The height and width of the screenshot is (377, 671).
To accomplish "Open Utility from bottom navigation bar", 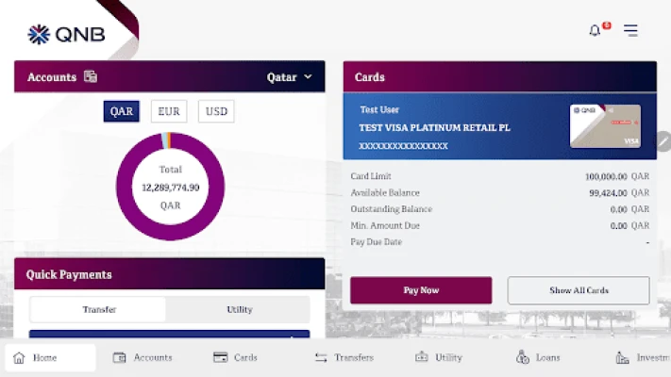I will point(438,357).
